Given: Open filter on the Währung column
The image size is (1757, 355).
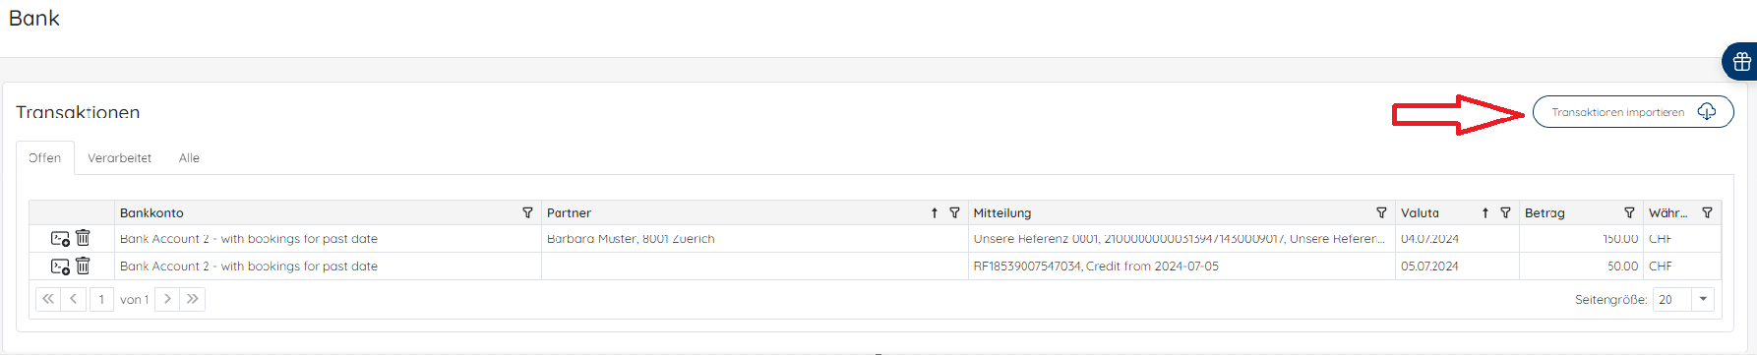Looking at the screenshot, I should (x=1707, y=212).
